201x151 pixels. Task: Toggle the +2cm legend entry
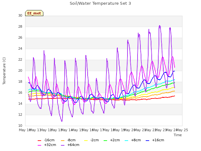click(x=112, y=140)
